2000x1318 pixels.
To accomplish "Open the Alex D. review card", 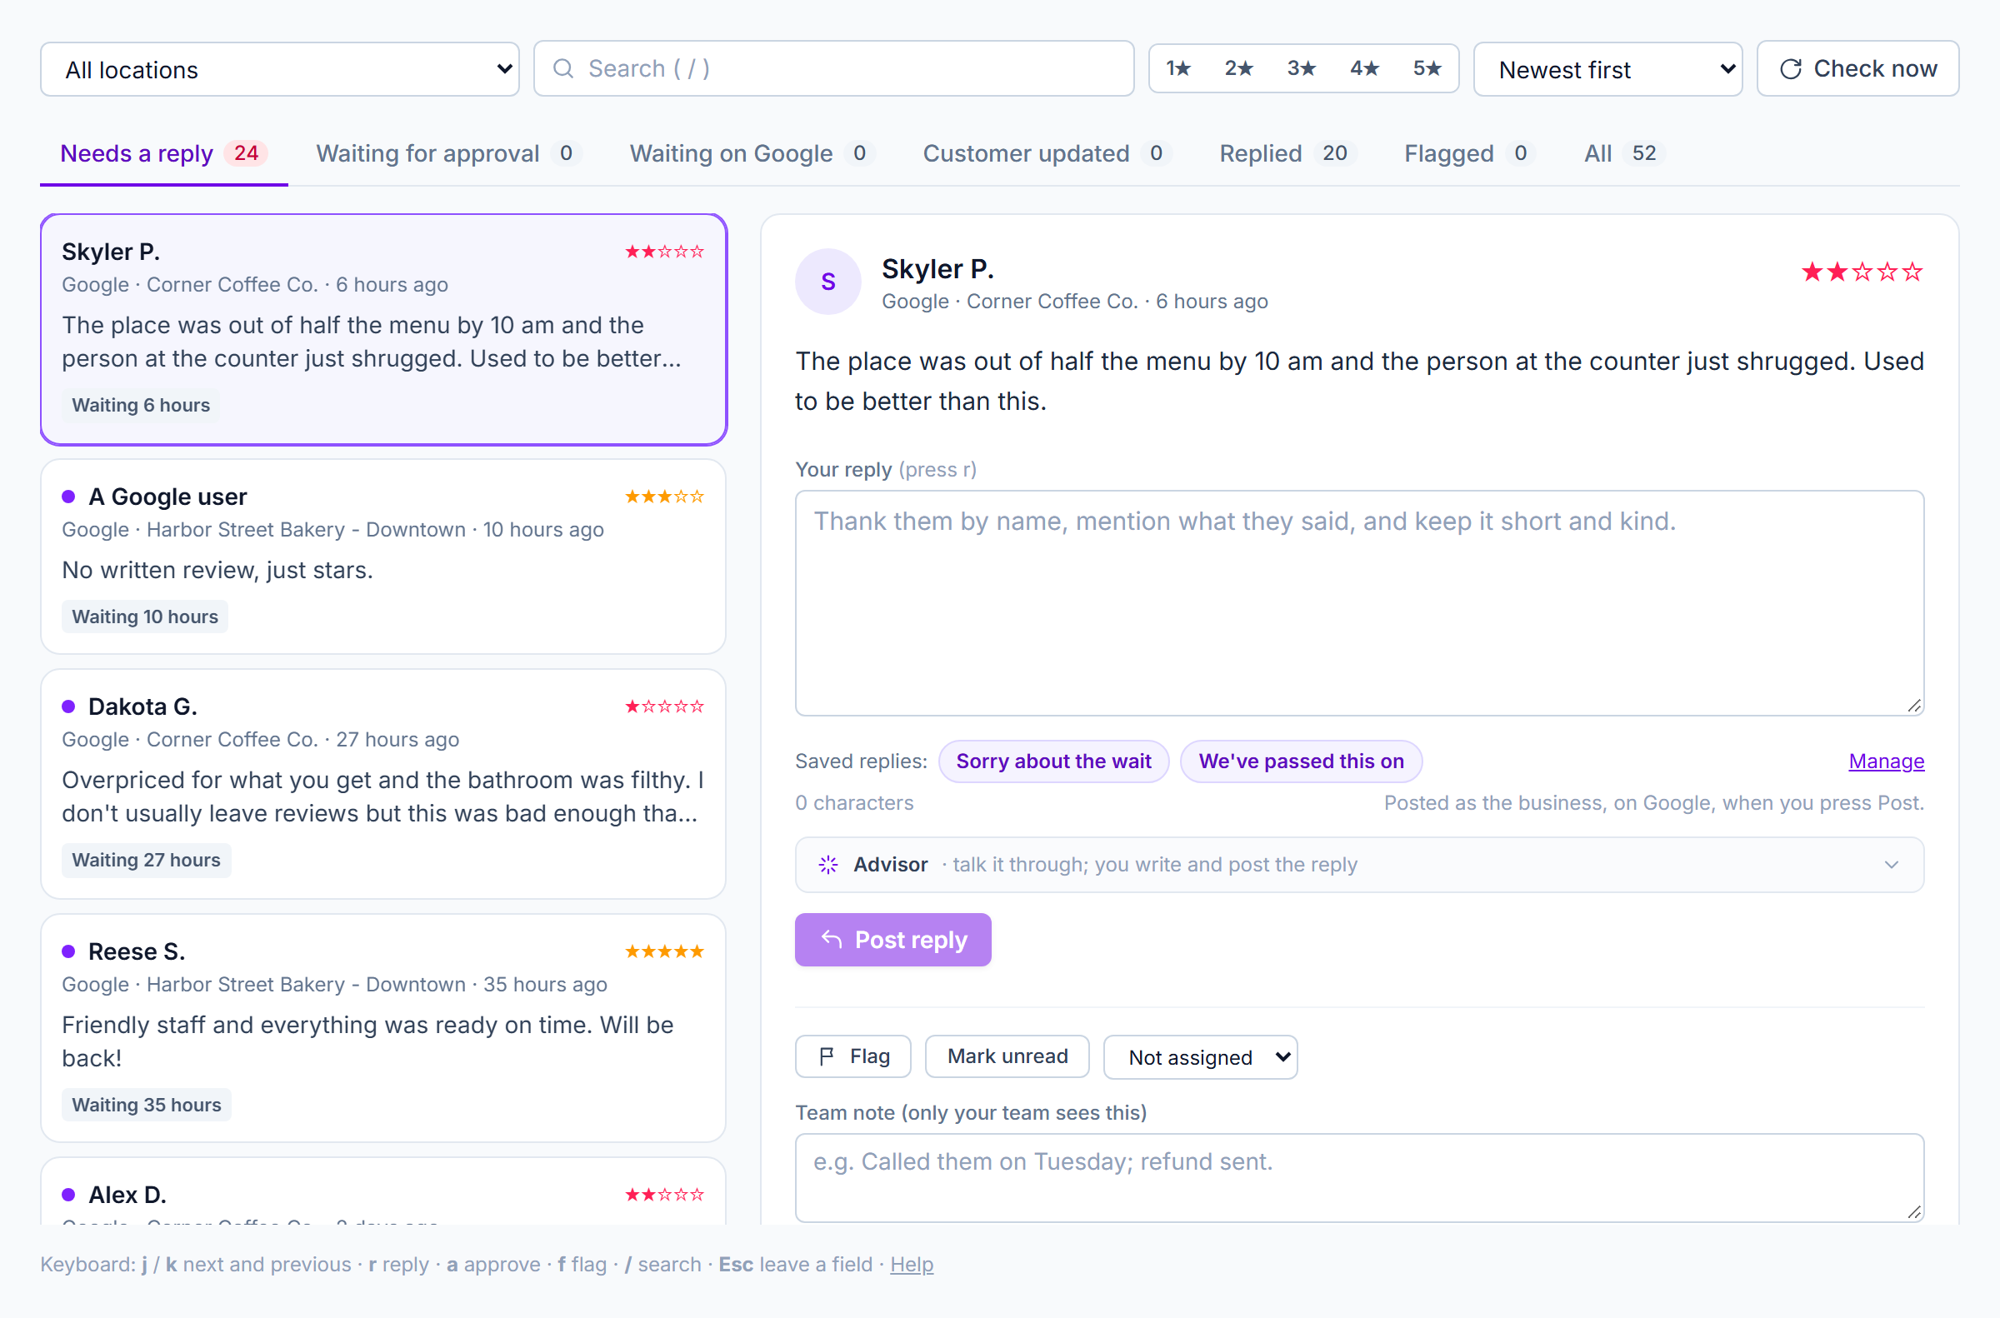I will [383, 1192].
